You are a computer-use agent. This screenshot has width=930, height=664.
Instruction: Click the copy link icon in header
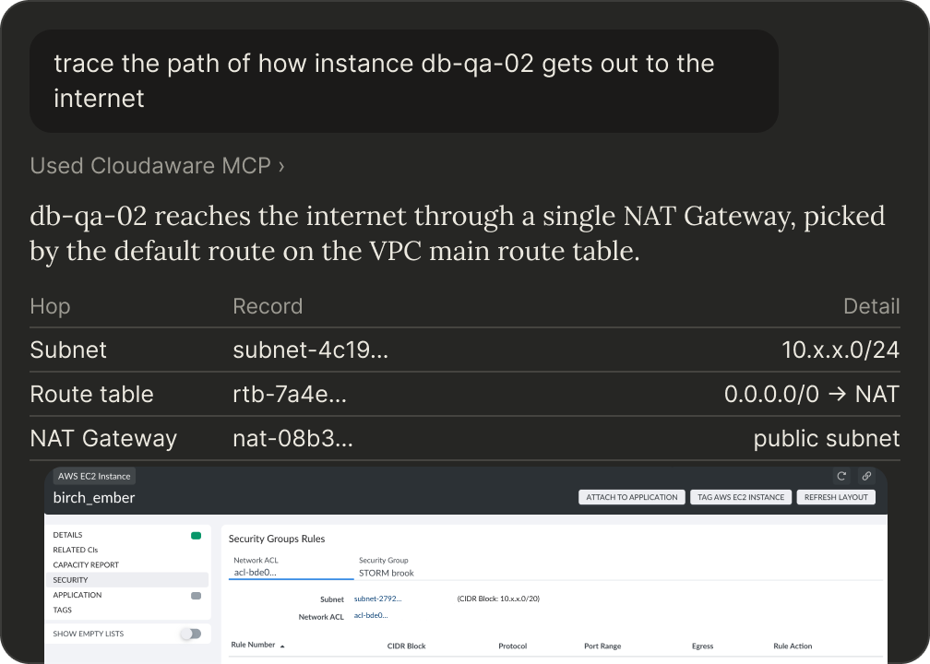point(866,476)
